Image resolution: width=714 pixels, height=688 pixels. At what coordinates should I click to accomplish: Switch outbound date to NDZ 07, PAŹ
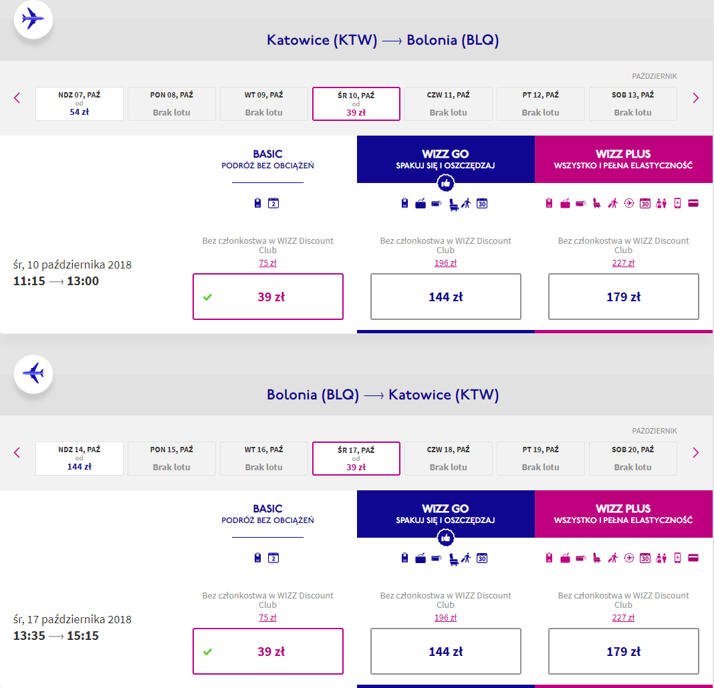pos(80,104)
